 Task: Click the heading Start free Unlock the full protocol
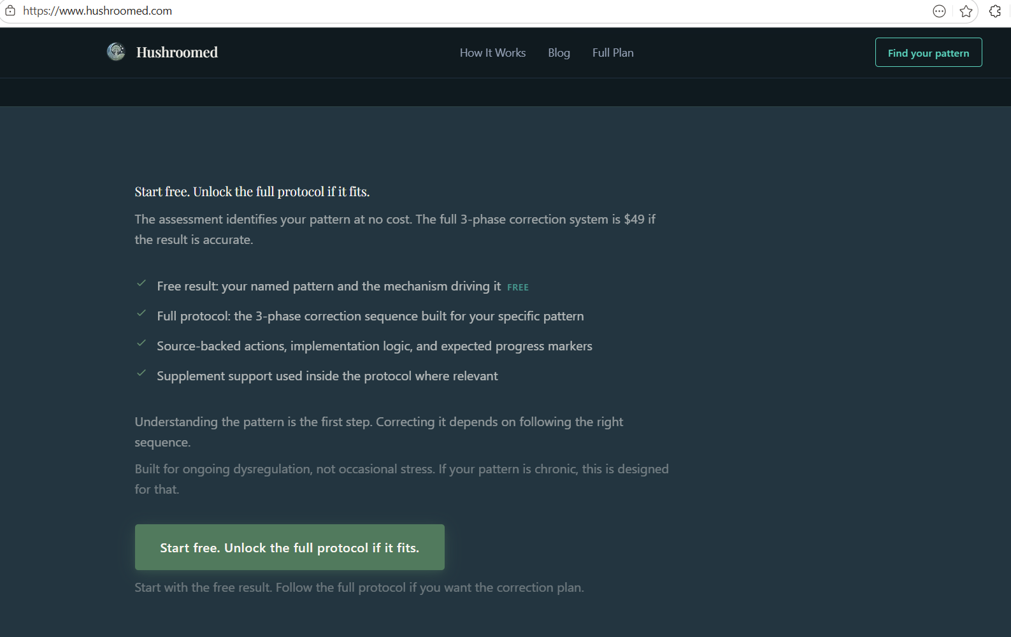(x=252, y=191)
